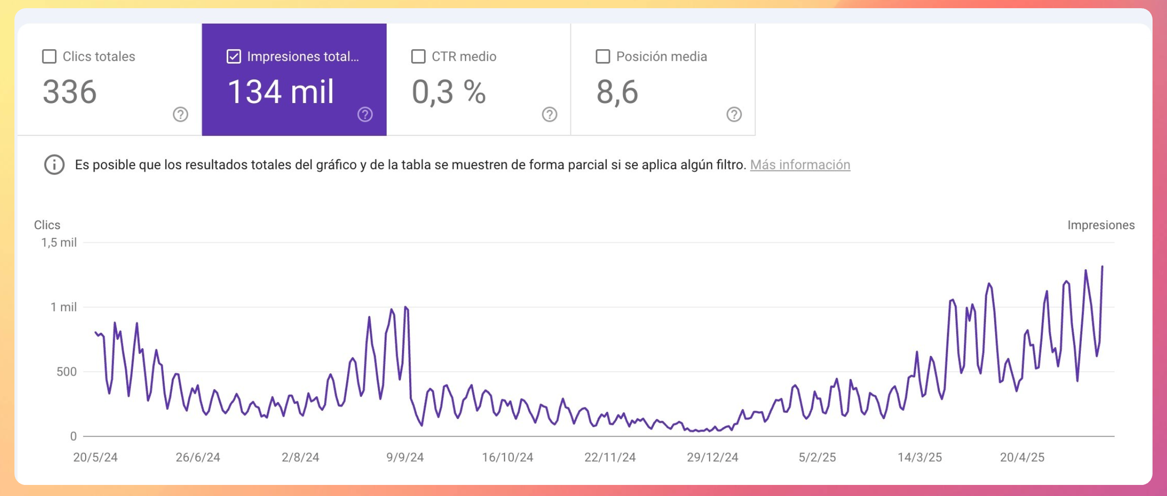This screenshot has height=496, width=1167.
Task: Click the info icon beside the filter notice
Action: [54, 165]
